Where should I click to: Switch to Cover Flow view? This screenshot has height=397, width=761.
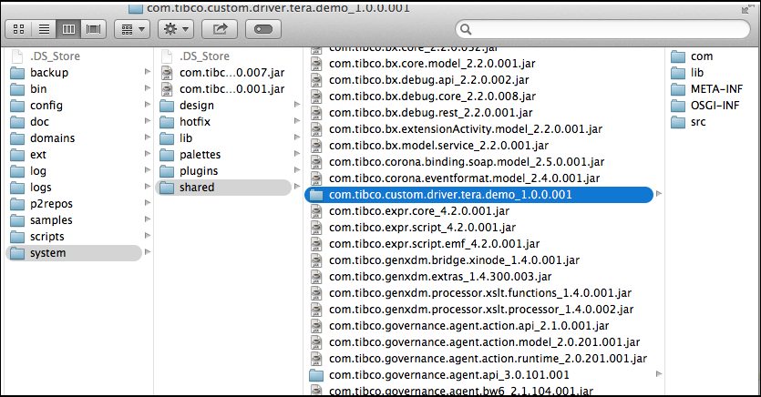pos(93,29)
